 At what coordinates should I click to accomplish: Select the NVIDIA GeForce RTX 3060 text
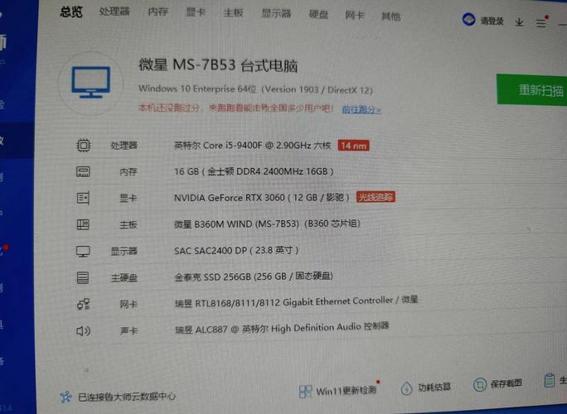[261, 198]
